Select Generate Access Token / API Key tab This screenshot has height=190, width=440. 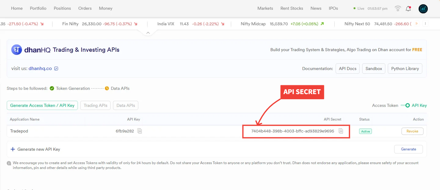point(42,105)
